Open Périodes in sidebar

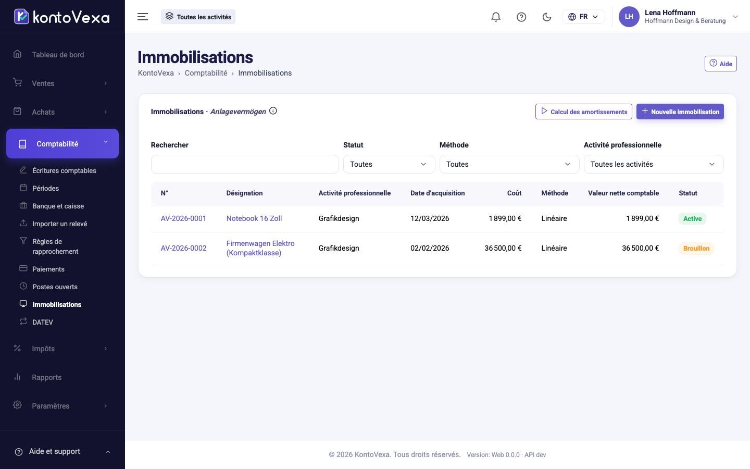(x=45, y=188)
